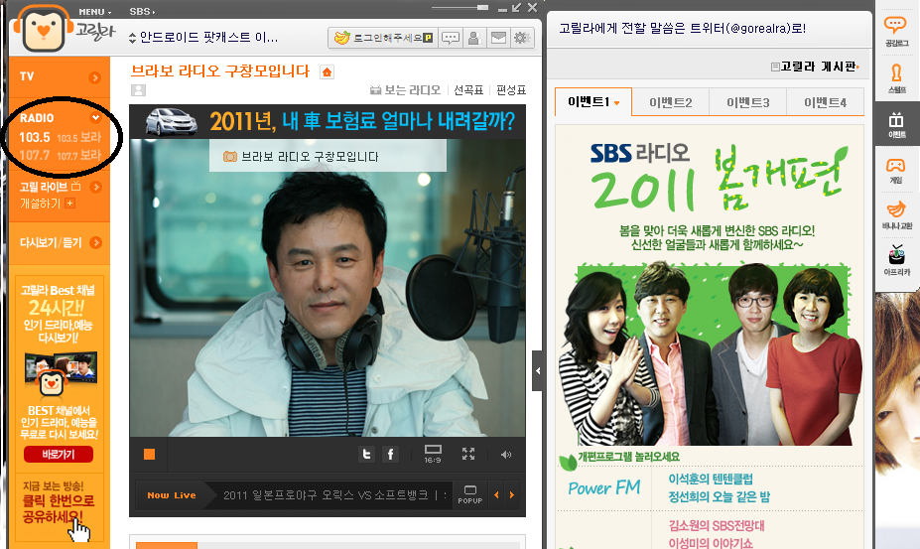Open the 선곡표 song list
920x549 pixels.
point(468,89)
